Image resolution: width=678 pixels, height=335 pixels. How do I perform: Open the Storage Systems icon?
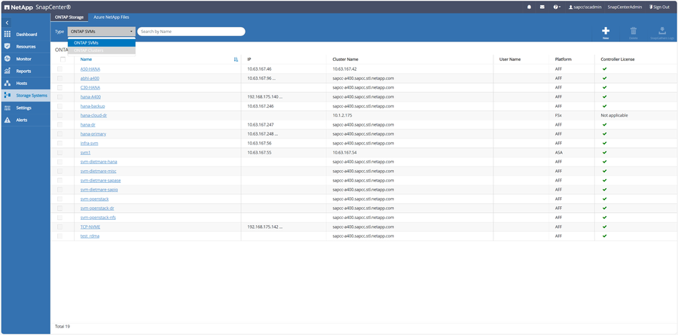pyautogui.click(x=8, y=96)
